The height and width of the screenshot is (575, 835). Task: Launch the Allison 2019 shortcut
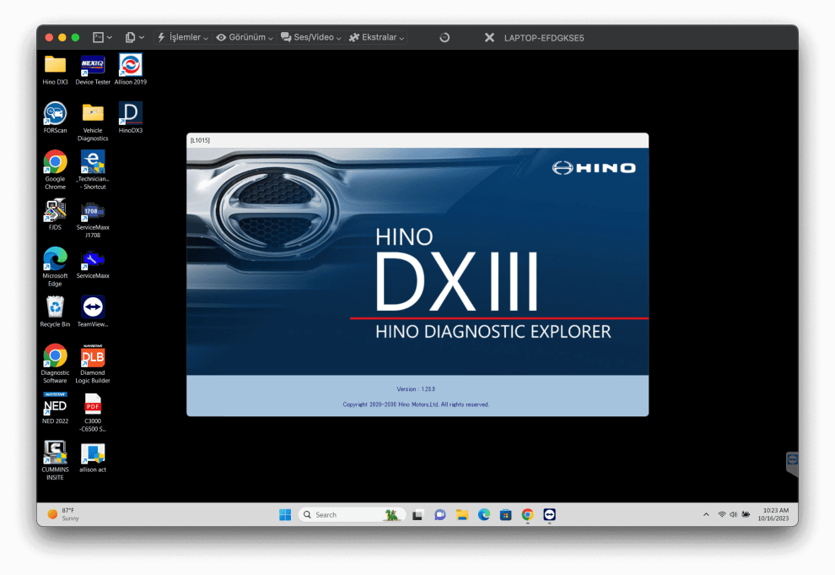pyautogui.click(x=130, y=66)
